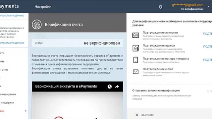The width and height of the screenshot is (212, 119).
Task: Expand the account dropdown arrow
Action: click(208, 6)
